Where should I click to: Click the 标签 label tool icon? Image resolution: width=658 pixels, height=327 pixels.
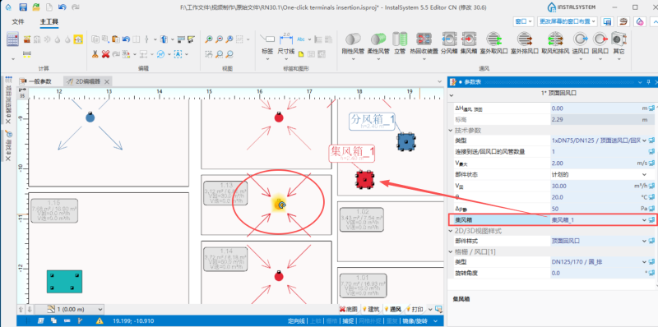pyautogui.click(x=267, y=39)
